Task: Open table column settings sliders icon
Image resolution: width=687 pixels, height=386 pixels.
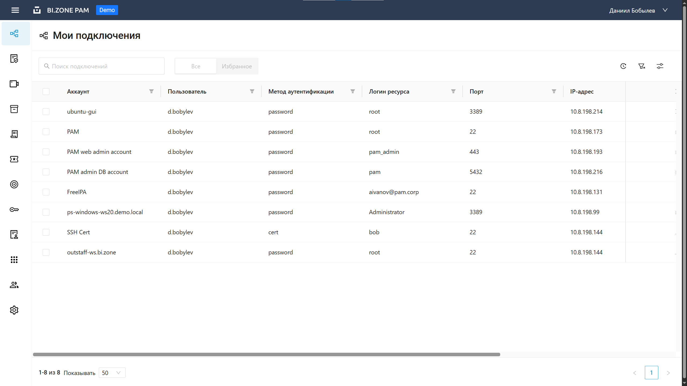Action: 660,66
